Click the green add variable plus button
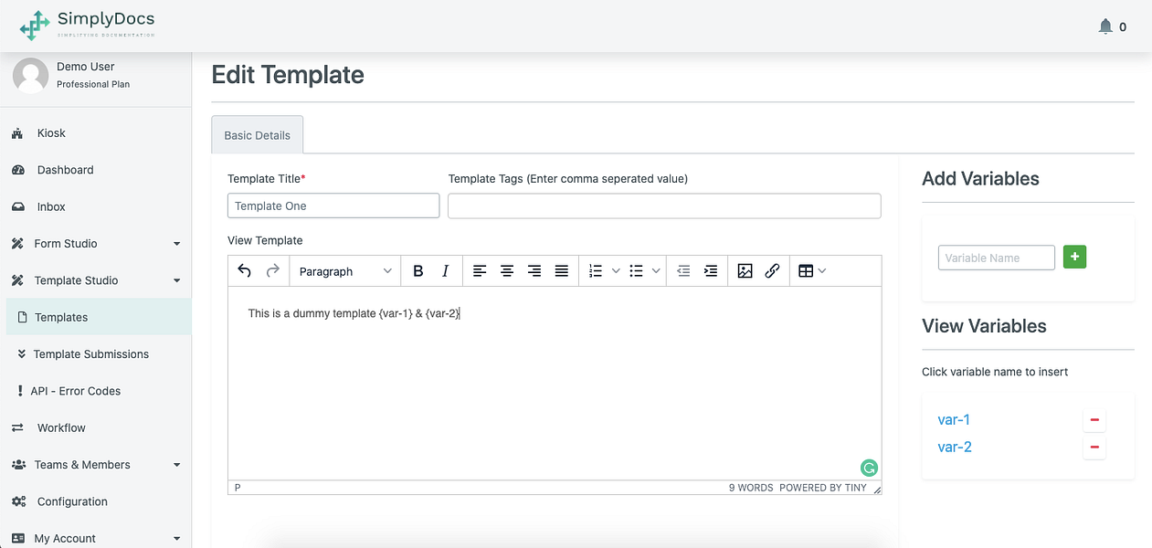The height and width of the screenshot is (548, 1152). [1075, 258]
